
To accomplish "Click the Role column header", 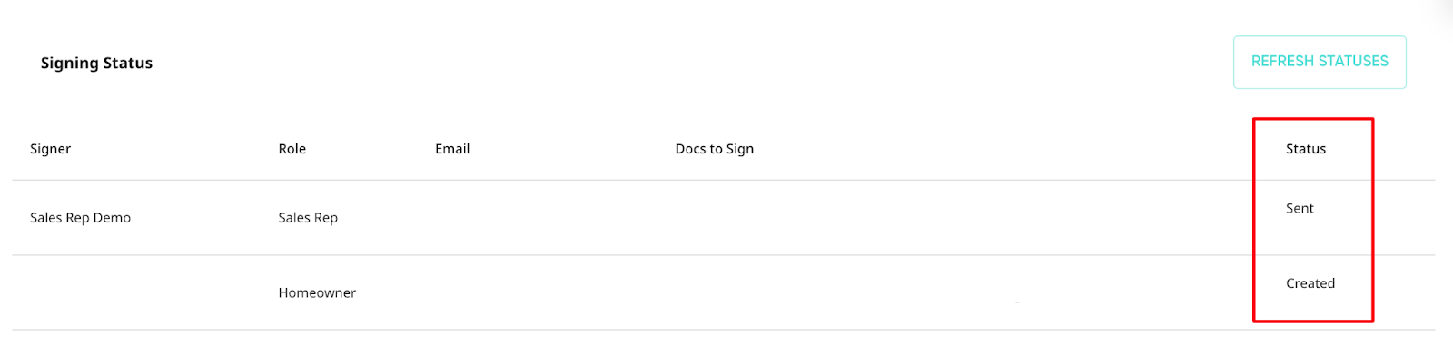I will [x=292, y=149].
